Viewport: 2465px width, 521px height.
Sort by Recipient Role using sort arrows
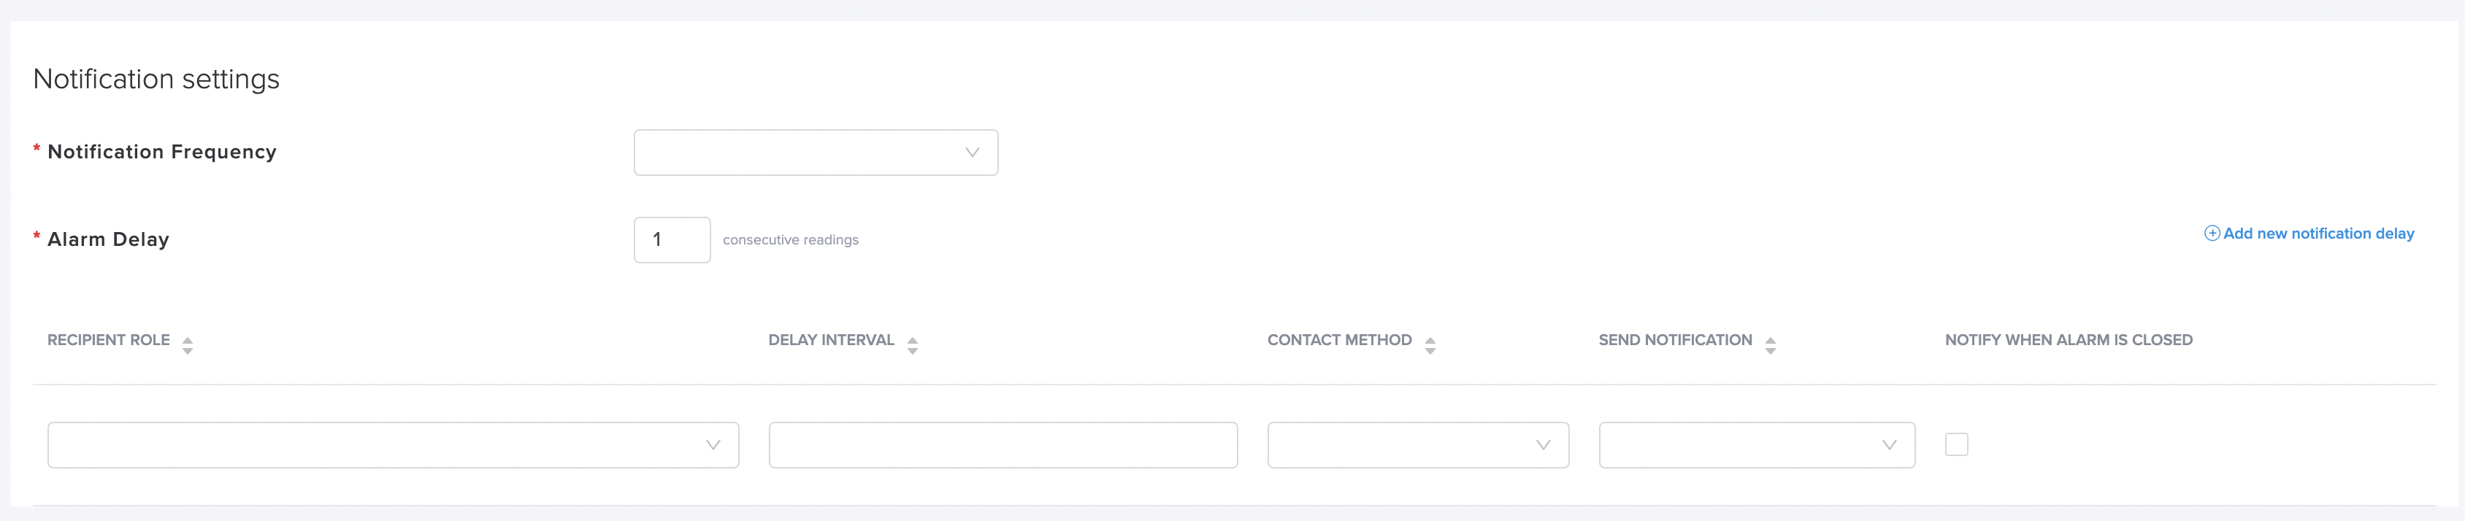(188, 346)
